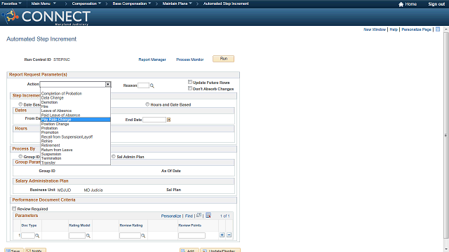Choose Sal Admin Plan radio button
This screenshot has width=449, height=252.
(114, 156)
